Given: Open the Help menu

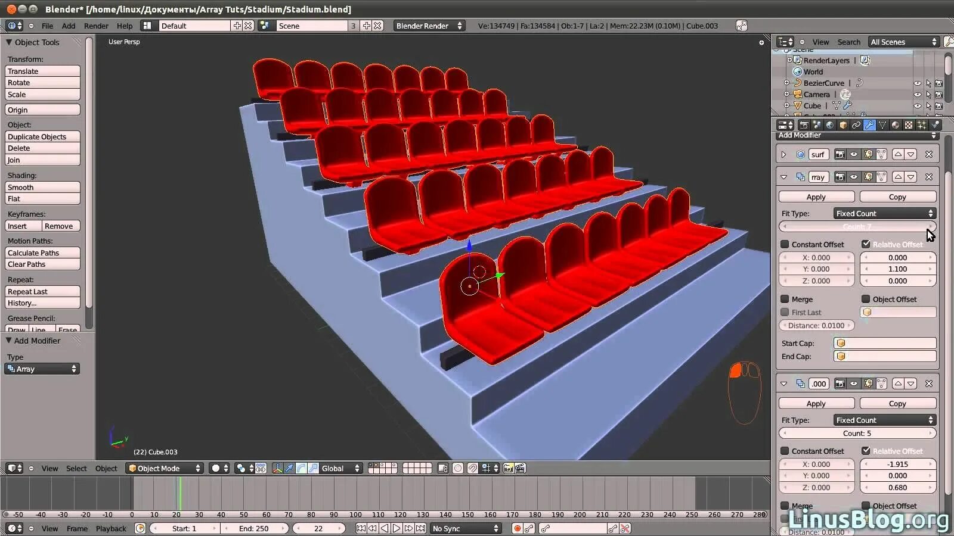Looking at the screenshot, I should tap(125, 26).
